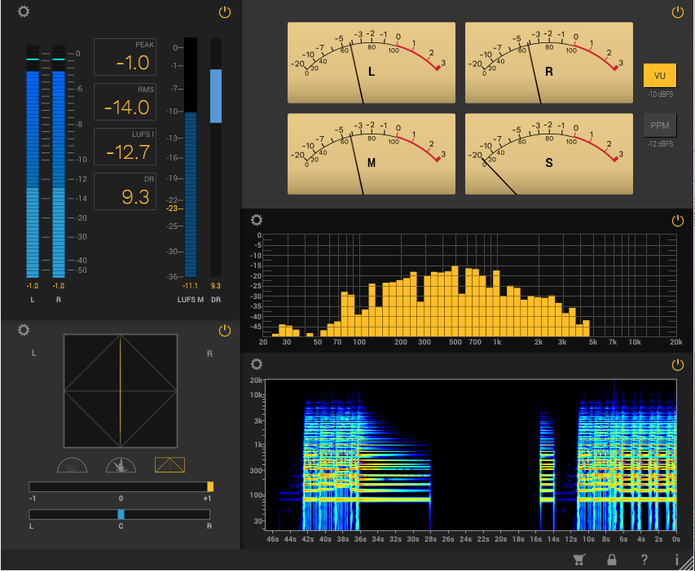
Task: Open the vectorscope panel settings gear
Action: point(24,330)
